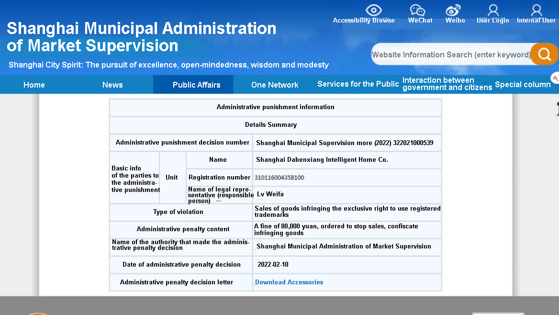Open the Special column menu
The image size is (559, 315).
click(523, 85)
